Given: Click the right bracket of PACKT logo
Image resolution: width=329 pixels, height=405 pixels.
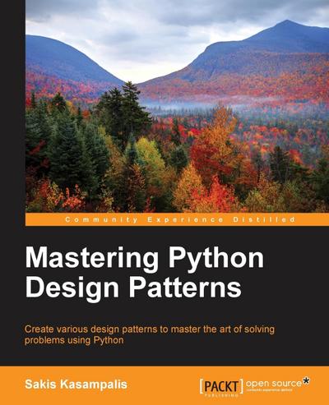Looking at the screenshot, I should [241, 386].
